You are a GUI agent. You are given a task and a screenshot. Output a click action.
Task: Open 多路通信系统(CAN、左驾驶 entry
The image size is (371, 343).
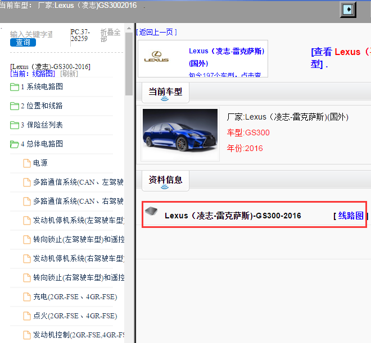[78, 182]
